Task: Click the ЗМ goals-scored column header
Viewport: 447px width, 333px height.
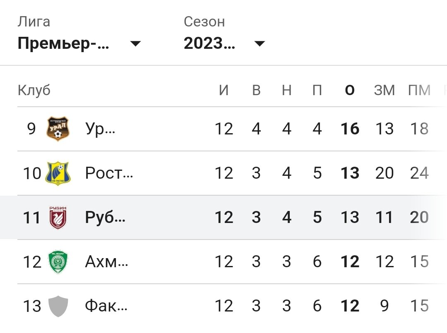Action: pos(384,90)
